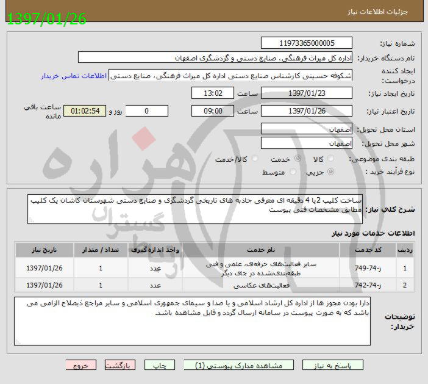Click the buyer organization name field

point(215,57)
